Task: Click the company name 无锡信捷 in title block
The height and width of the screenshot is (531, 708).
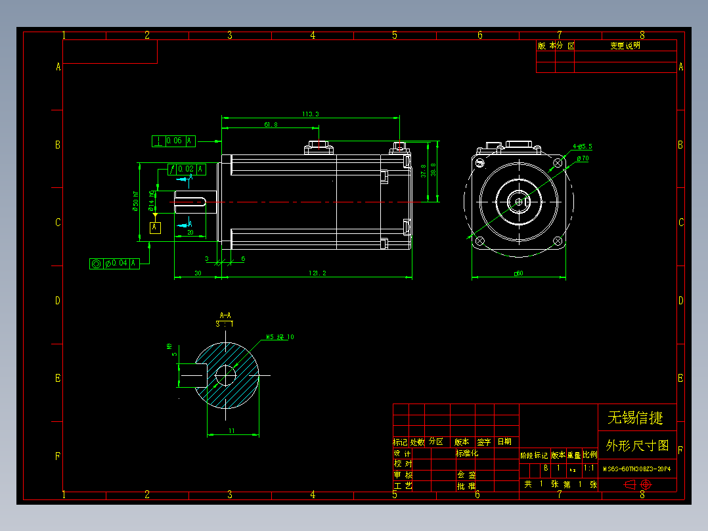Action: [x=636, y=417]
